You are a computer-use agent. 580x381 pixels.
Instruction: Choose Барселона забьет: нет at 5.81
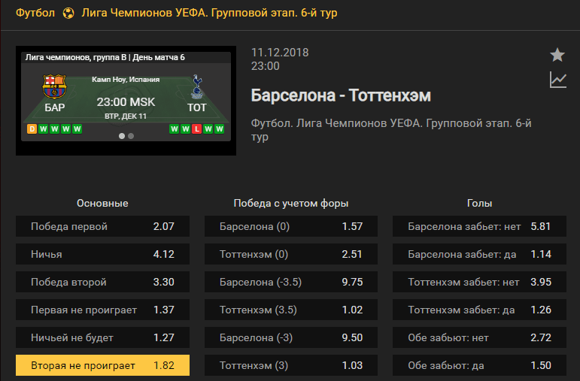(479, 226)
